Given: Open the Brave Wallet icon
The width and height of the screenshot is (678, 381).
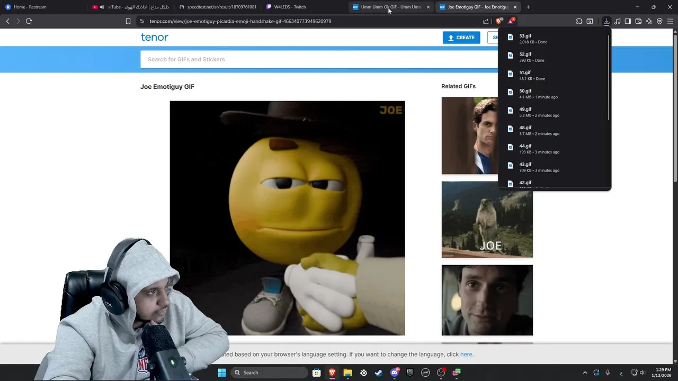Looking at the screenshot, I should 638,21.
